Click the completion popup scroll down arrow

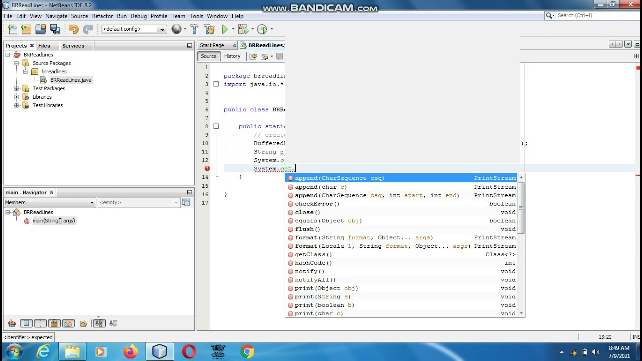[x=521, y=313]
